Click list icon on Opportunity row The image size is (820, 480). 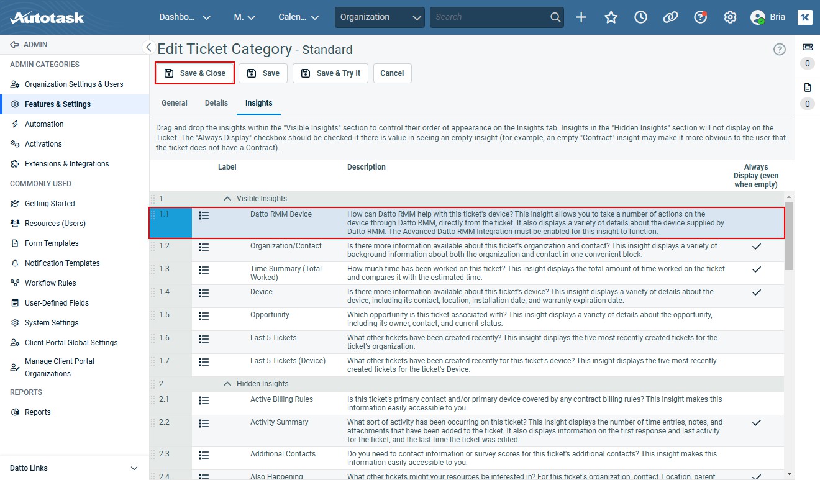[204, 316]
